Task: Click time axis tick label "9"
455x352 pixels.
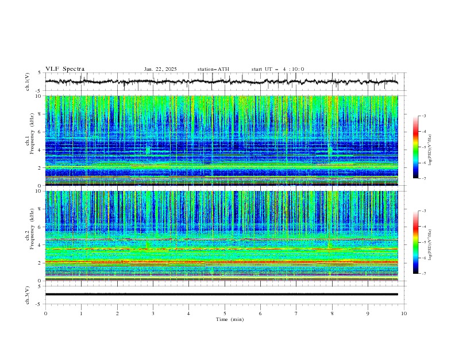Action: (368, 313)
